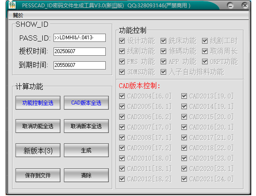Toggle CAD2021[24.0] checkbox
Viewport: 256px width, 196px height.
(184, 179)
